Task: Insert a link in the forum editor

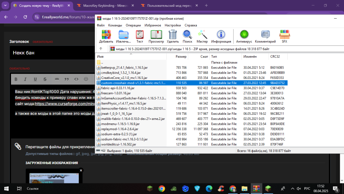Action: pos(57,79)
